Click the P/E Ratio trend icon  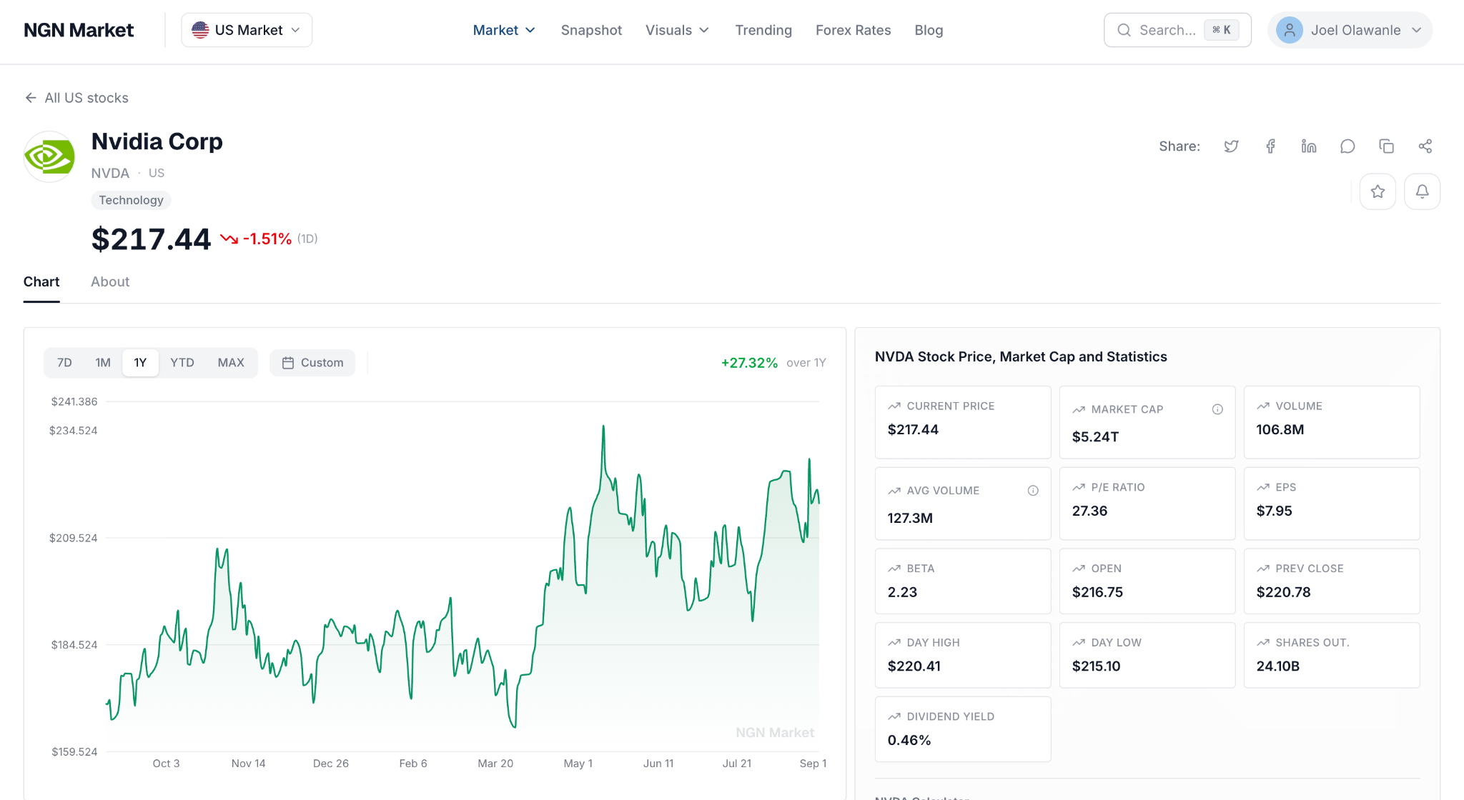pos(1079,487)
